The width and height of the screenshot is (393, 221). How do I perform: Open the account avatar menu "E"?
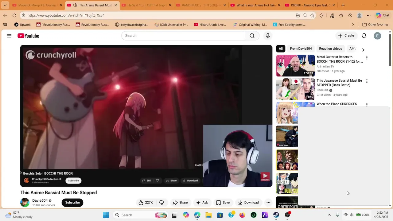377,36
